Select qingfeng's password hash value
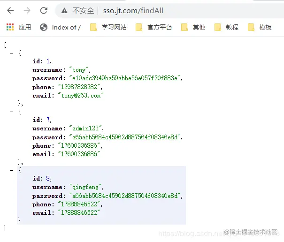284x242 pixels. point(125,196)
